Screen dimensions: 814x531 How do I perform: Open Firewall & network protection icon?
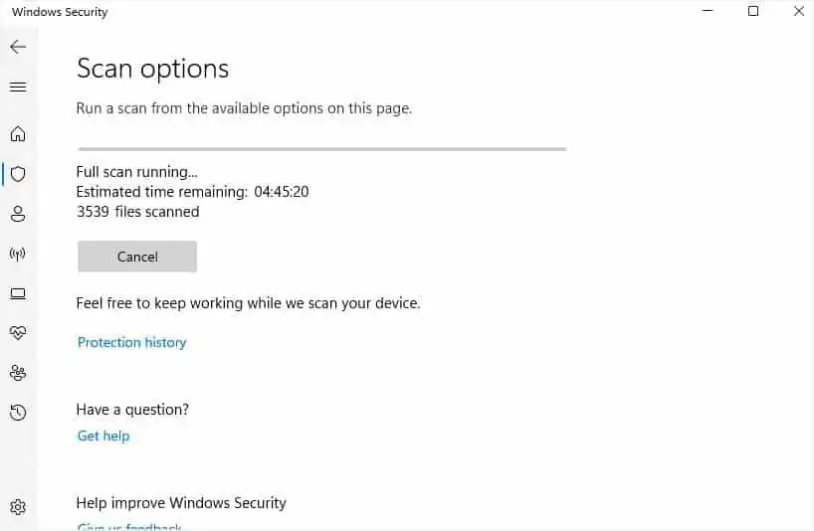18,254
